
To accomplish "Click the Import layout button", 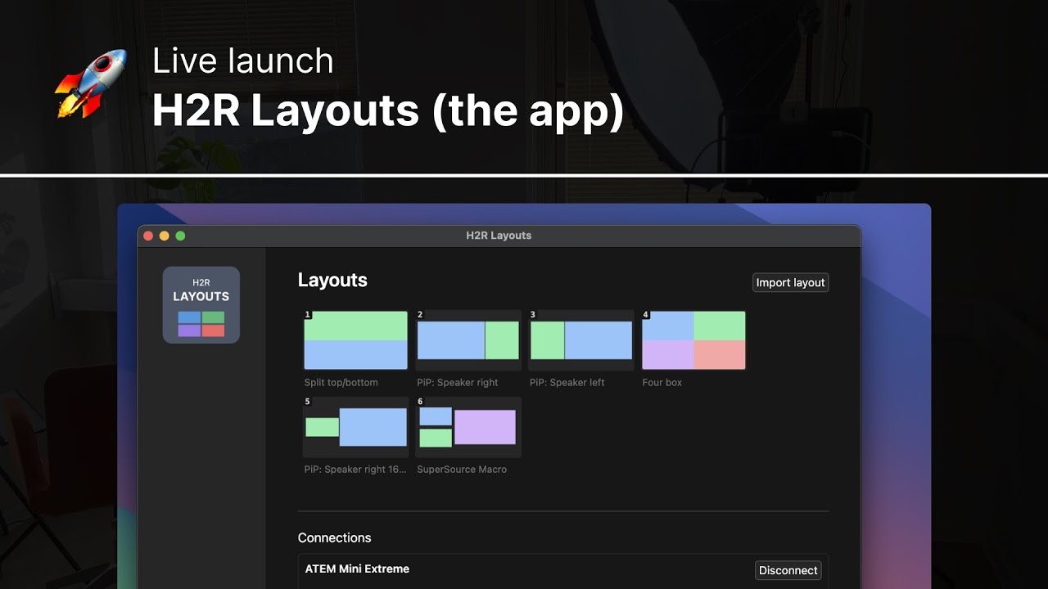I will [x=790, y=282].
